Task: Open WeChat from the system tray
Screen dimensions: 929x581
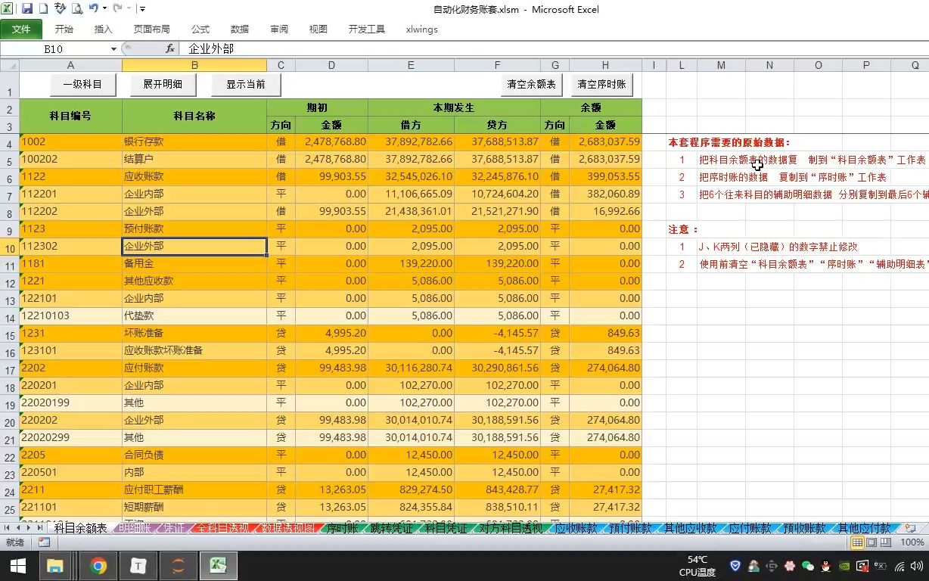Action: (808, 565)
